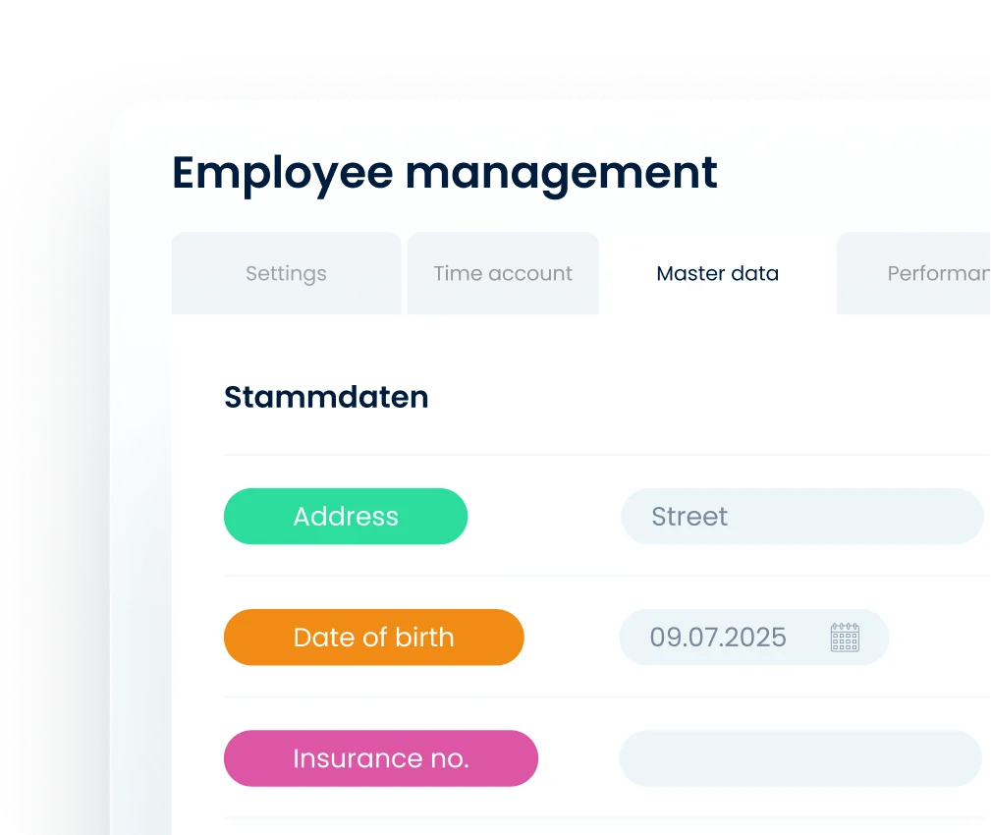Select the pink Insurance no. label
Screen dimensions: 991x835
380,758
